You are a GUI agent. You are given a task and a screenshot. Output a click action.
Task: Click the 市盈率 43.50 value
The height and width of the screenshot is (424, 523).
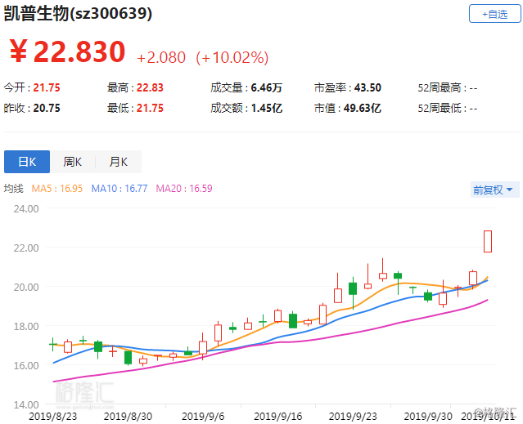point(367,87)
